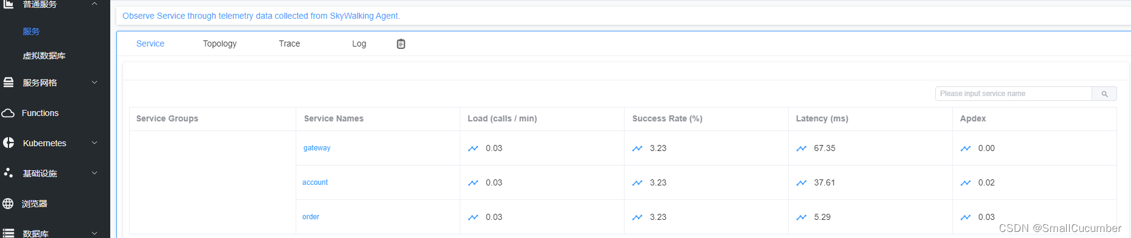Click account Apdex trend icon

(966, 182)
